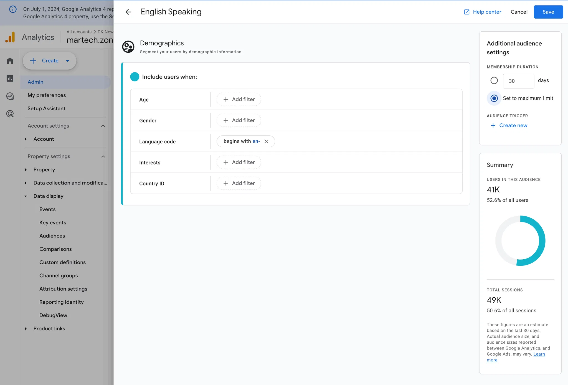Image resolution: width=568 pixels, height=385 pixels.
Task: Click the Demographics section icon
Action: pyautogui.click(x=128, y=47)
